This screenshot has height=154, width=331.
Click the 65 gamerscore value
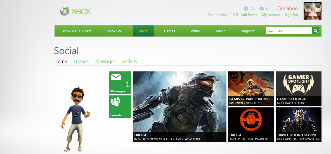click(251, 9)
